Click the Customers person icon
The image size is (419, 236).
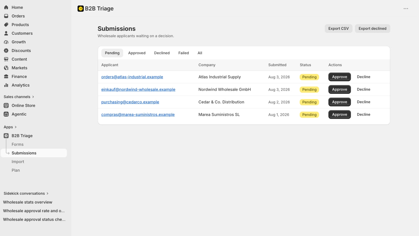pyautogui.click(x=6, y=33)
